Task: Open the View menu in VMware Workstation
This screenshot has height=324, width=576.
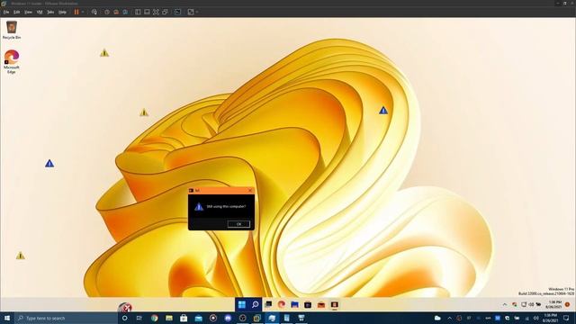Action: pyautogui.click(x=28, y=12)
